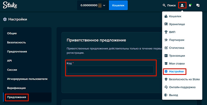Switch to the Сессии settings tab

[27, 70]
